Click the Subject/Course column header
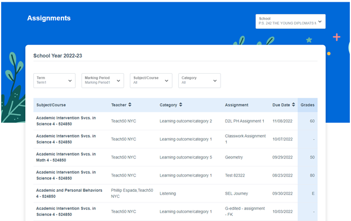This screenshot has height=221, width=351. [51, 105]
